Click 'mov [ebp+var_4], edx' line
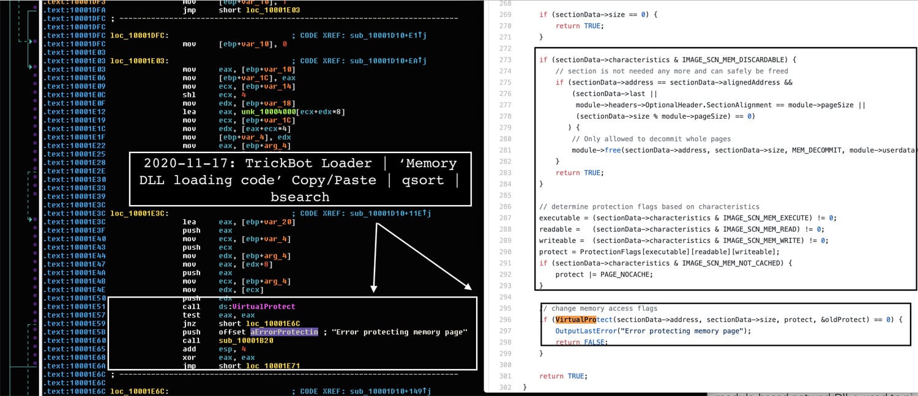Image resolution: width=918 pixels, height=396 pixels. pos(236,137)
